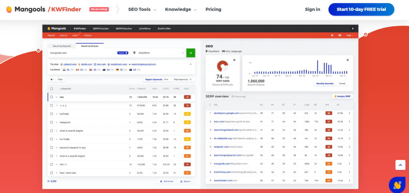Click the Keyword Difficulty donut chart
Screen dimensions: 409x193
(222, 66)
